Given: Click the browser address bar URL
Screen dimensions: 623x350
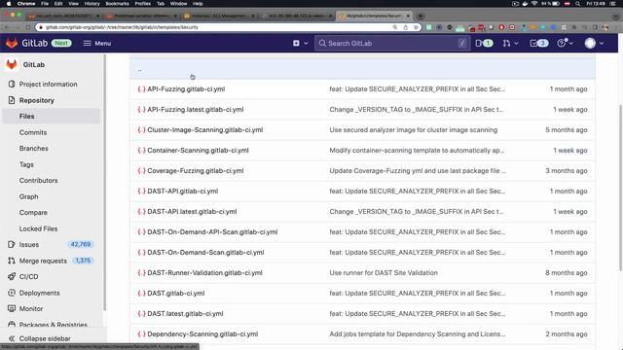Looking at the screenshot, I should click(122, 27).
